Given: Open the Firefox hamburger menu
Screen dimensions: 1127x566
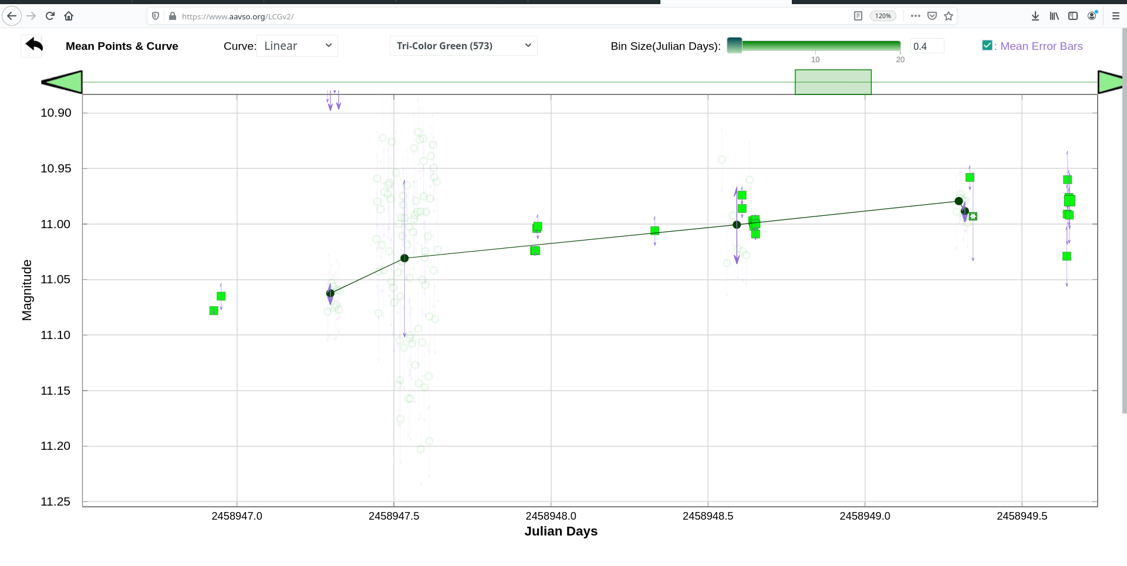Looking at the screenshot, I should (1116, 16).
